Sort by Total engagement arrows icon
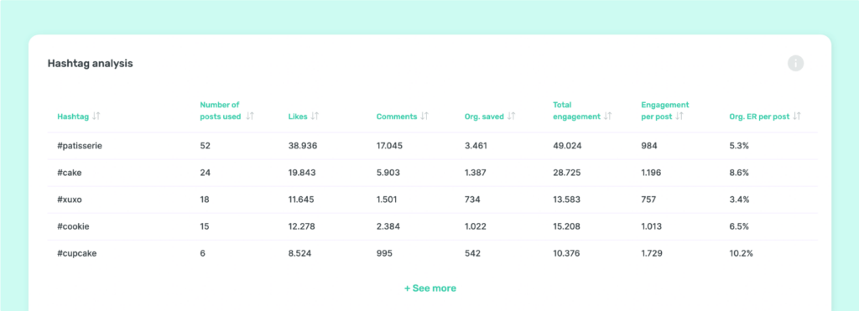Screen dimensions: 859x311 point(607,116)
